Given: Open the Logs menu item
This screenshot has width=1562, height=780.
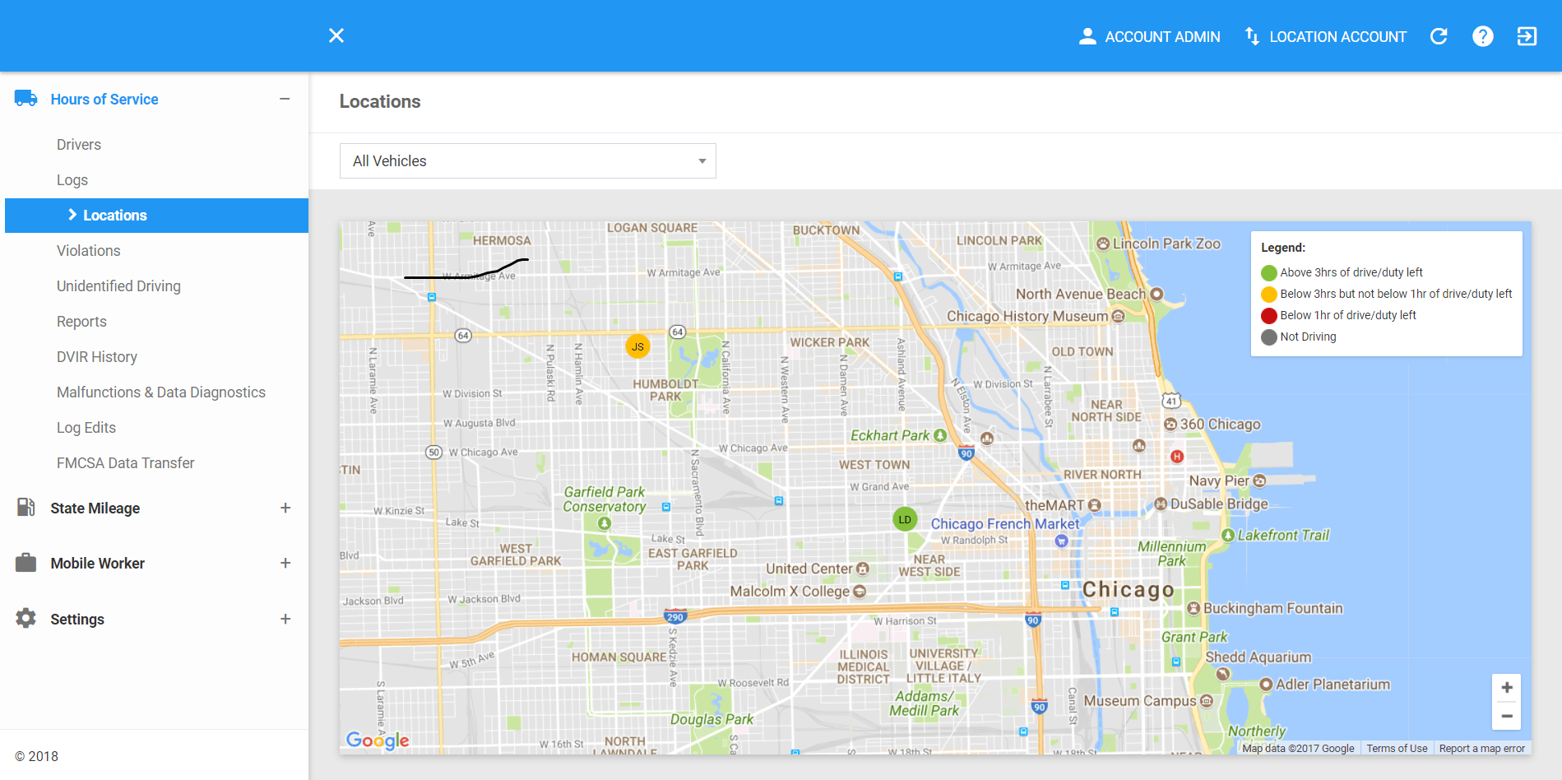Looking at the screenshot, I should pos(72,180).
